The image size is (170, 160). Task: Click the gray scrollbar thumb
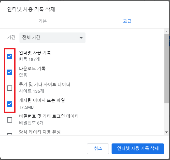point(166,69)
